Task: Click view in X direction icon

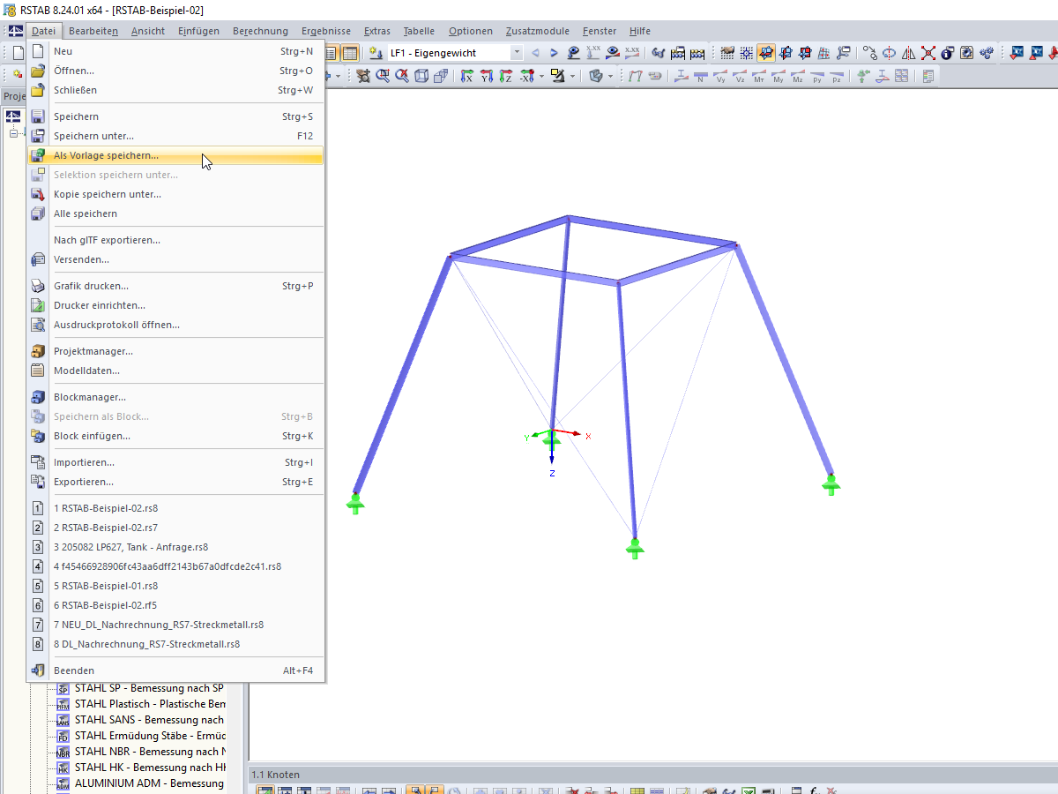Action: point(466,77)
